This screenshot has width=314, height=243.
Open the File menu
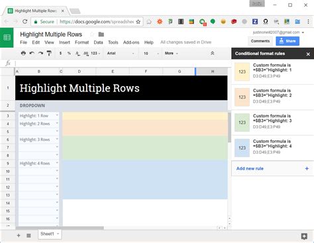tap(23, 42)
